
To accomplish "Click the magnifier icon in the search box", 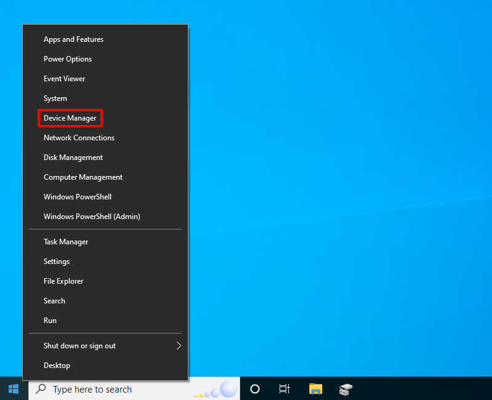I will (x=41, y=389).
